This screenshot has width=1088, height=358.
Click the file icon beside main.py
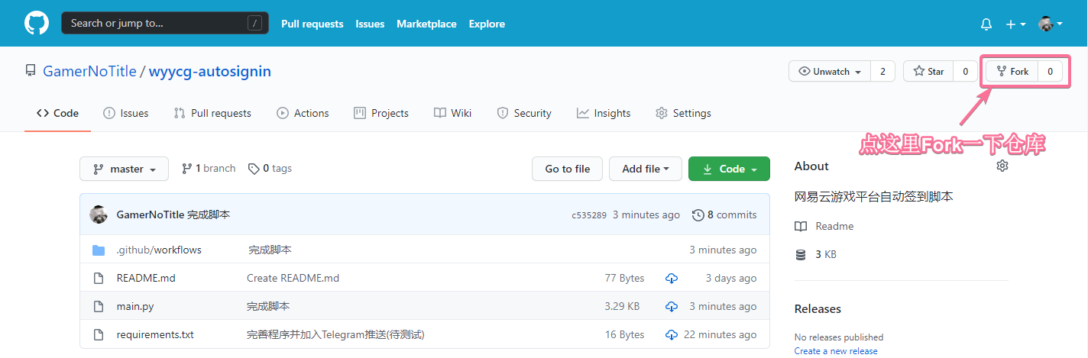click(99, 306)
